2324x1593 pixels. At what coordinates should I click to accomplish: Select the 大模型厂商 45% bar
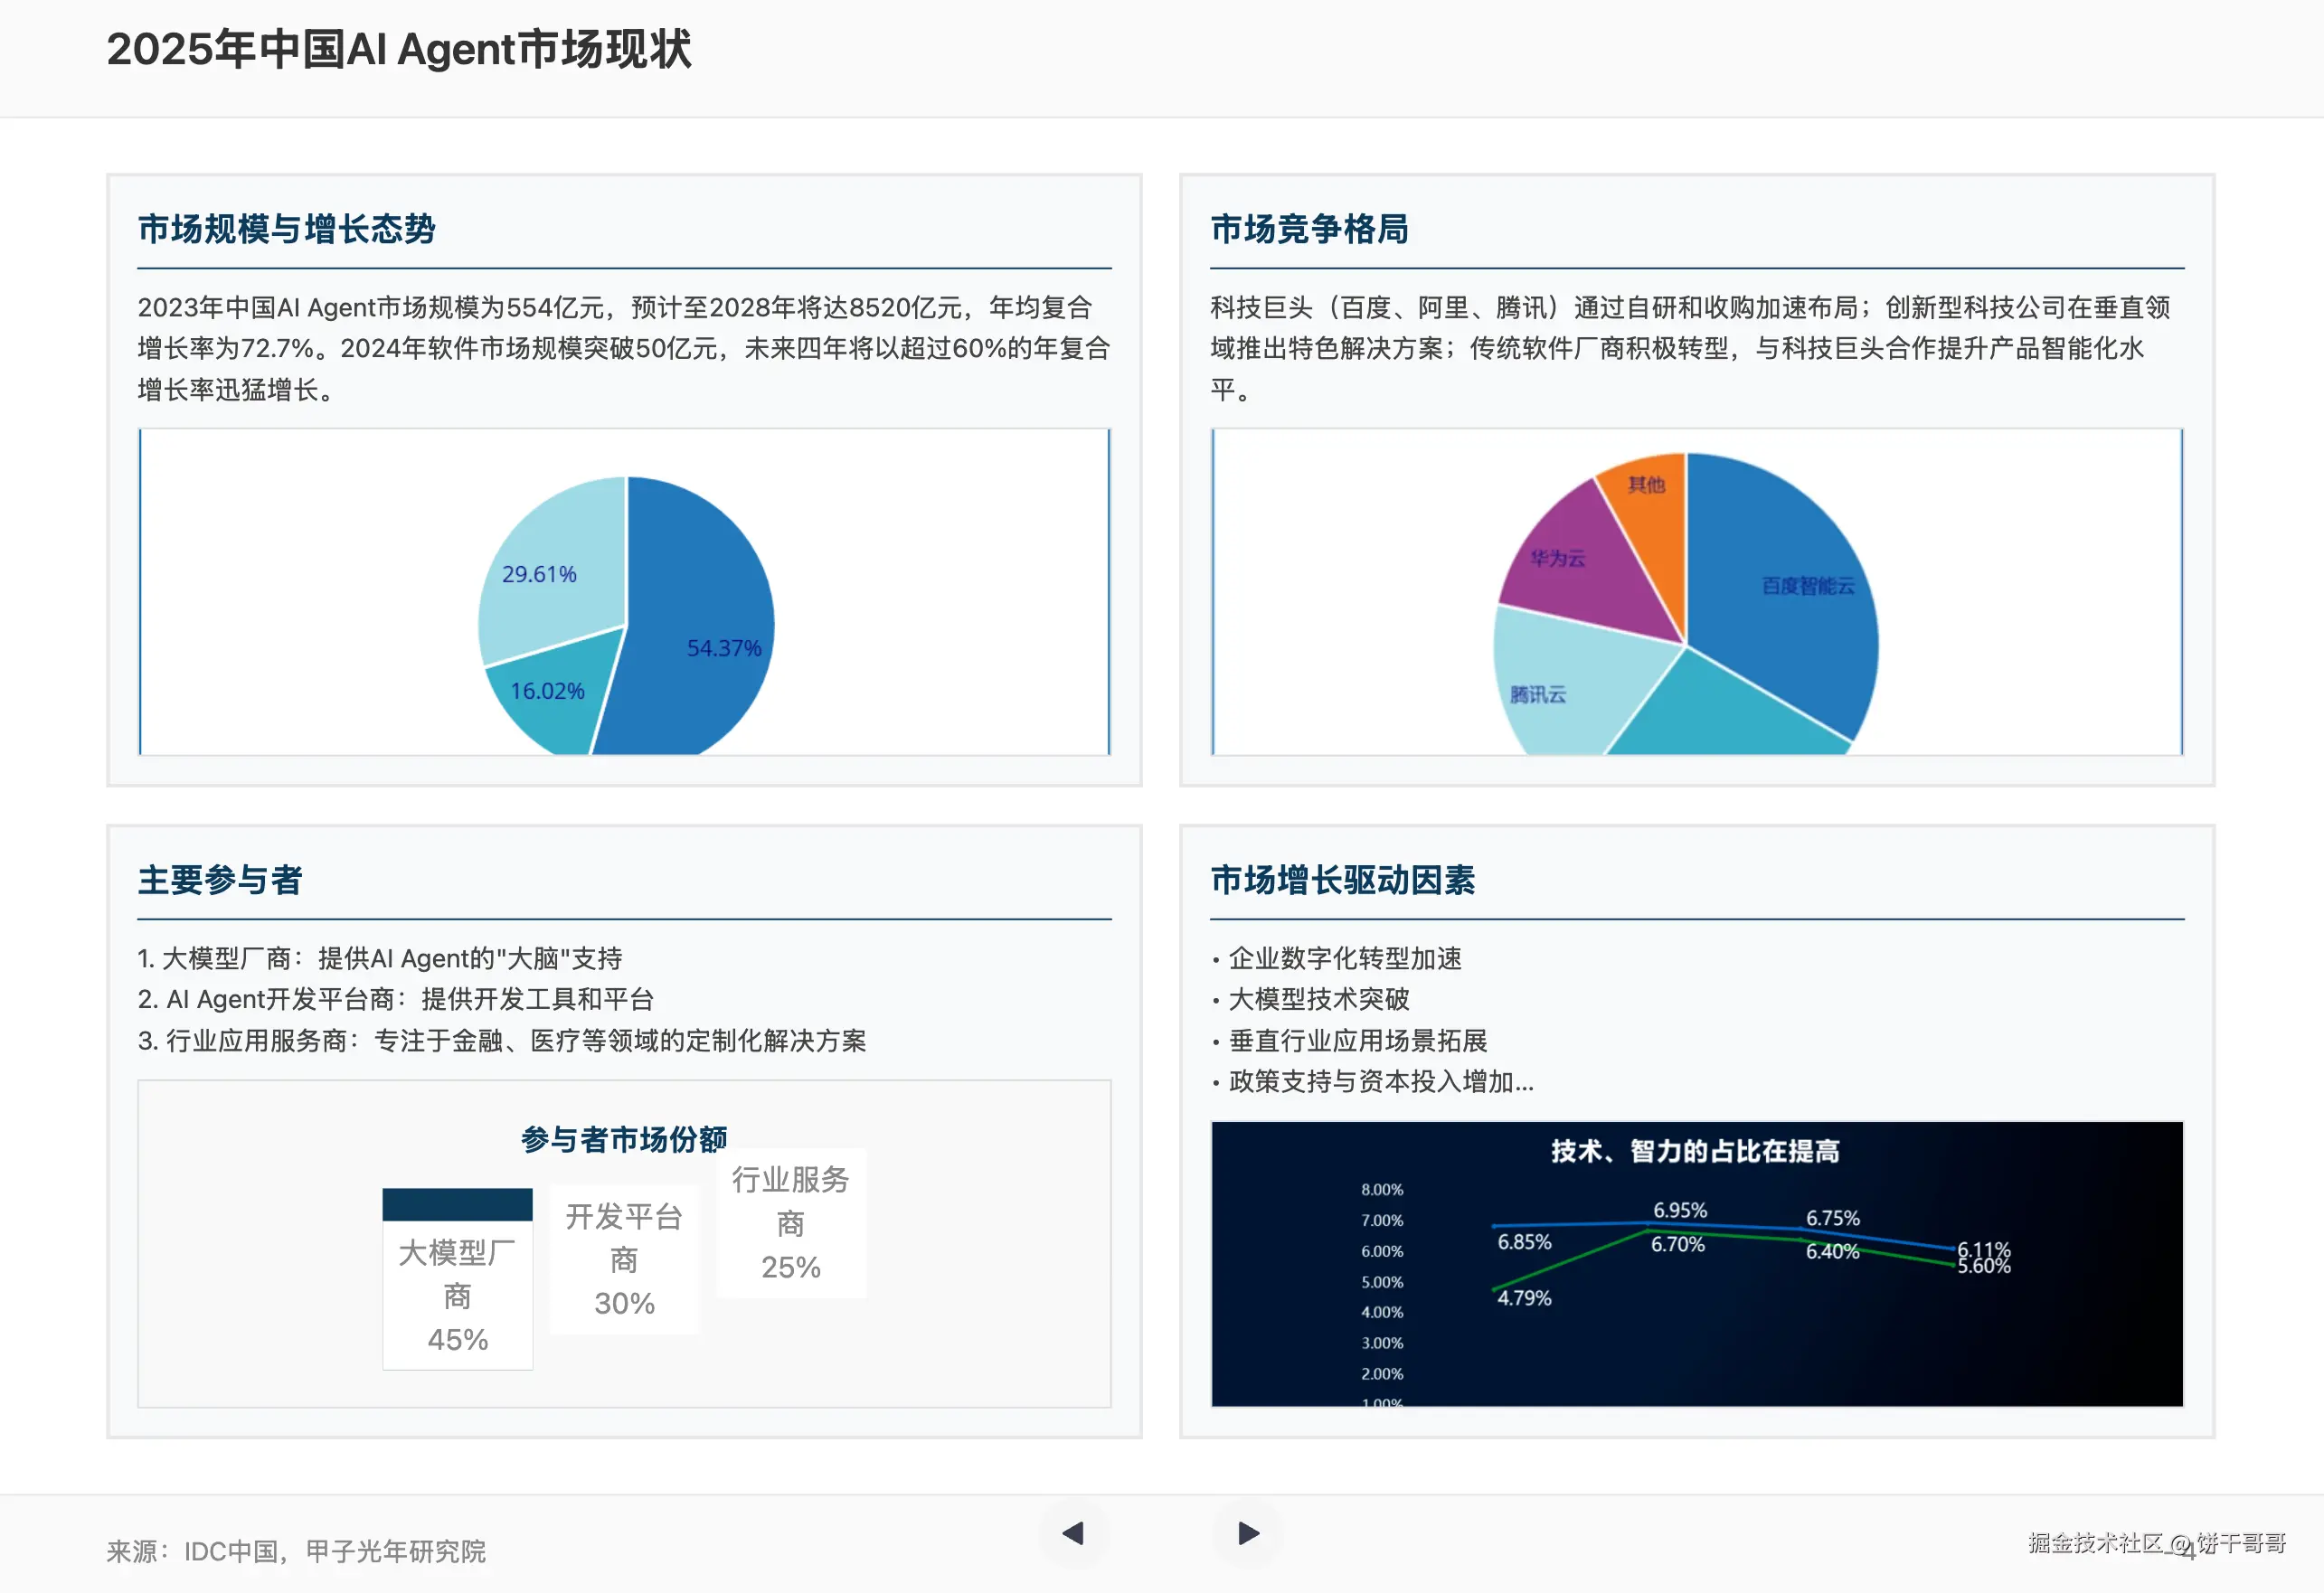click(x=457, y=1280)
